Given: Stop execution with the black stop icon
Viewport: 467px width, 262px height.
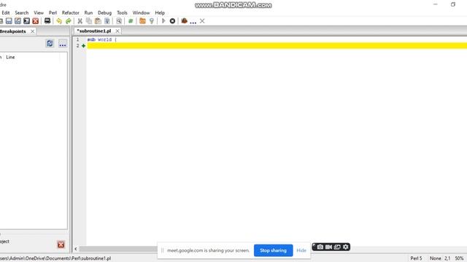Looking at the screenshot, I should coord(172,21).
